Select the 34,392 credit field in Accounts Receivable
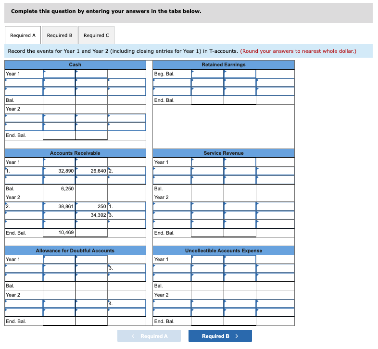 coord(91,215)
